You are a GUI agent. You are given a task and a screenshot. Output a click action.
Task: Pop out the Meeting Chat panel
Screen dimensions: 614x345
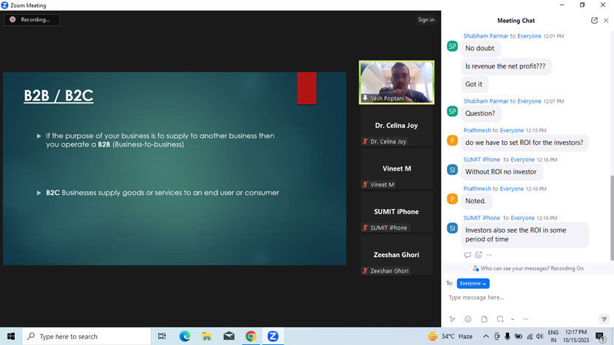click(594, 21)
